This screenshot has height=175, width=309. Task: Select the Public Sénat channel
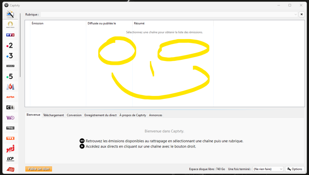click(x=10, y=169)
